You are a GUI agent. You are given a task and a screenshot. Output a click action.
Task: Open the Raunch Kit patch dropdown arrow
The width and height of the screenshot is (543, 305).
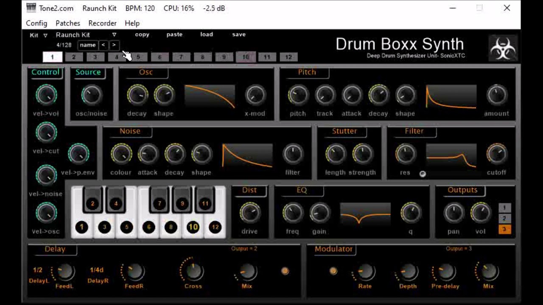(x=114, y=35)
